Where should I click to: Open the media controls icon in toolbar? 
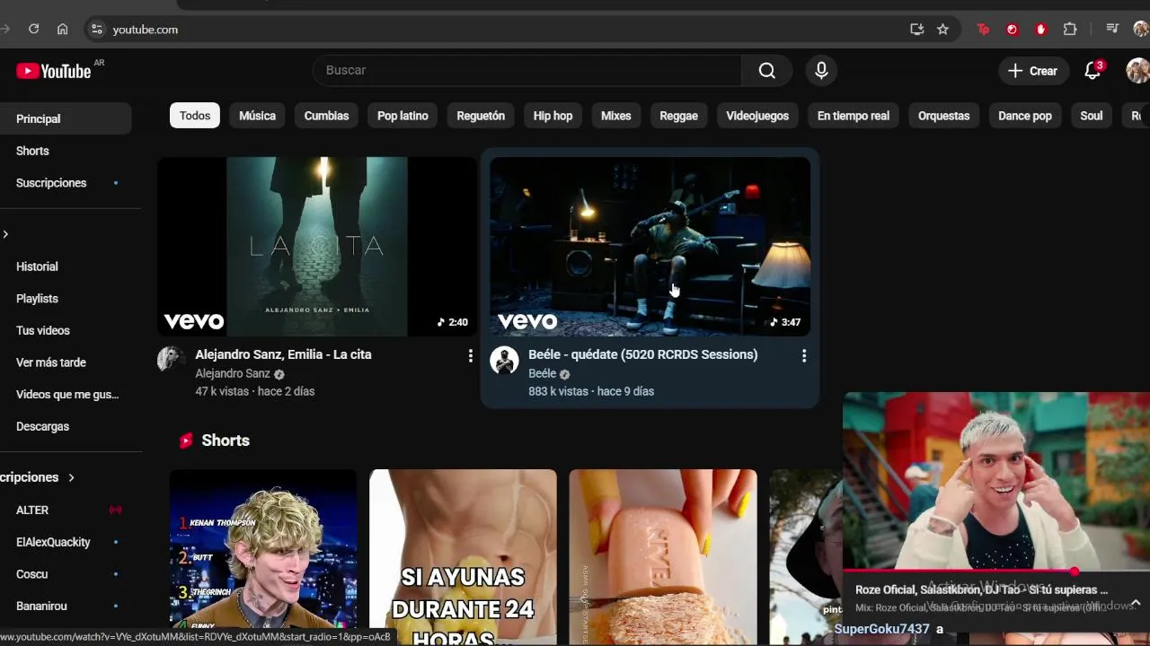(x=1112, y=29)
